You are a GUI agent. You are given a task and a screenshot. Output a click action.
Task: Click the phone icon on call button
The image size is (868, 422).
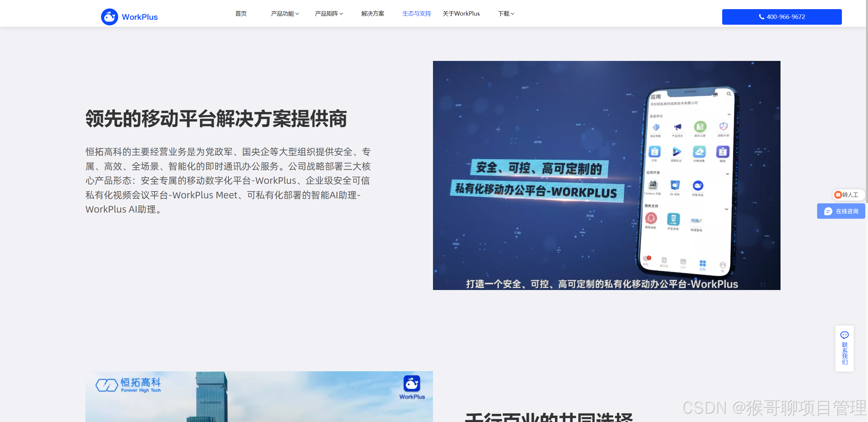point(761,17)
